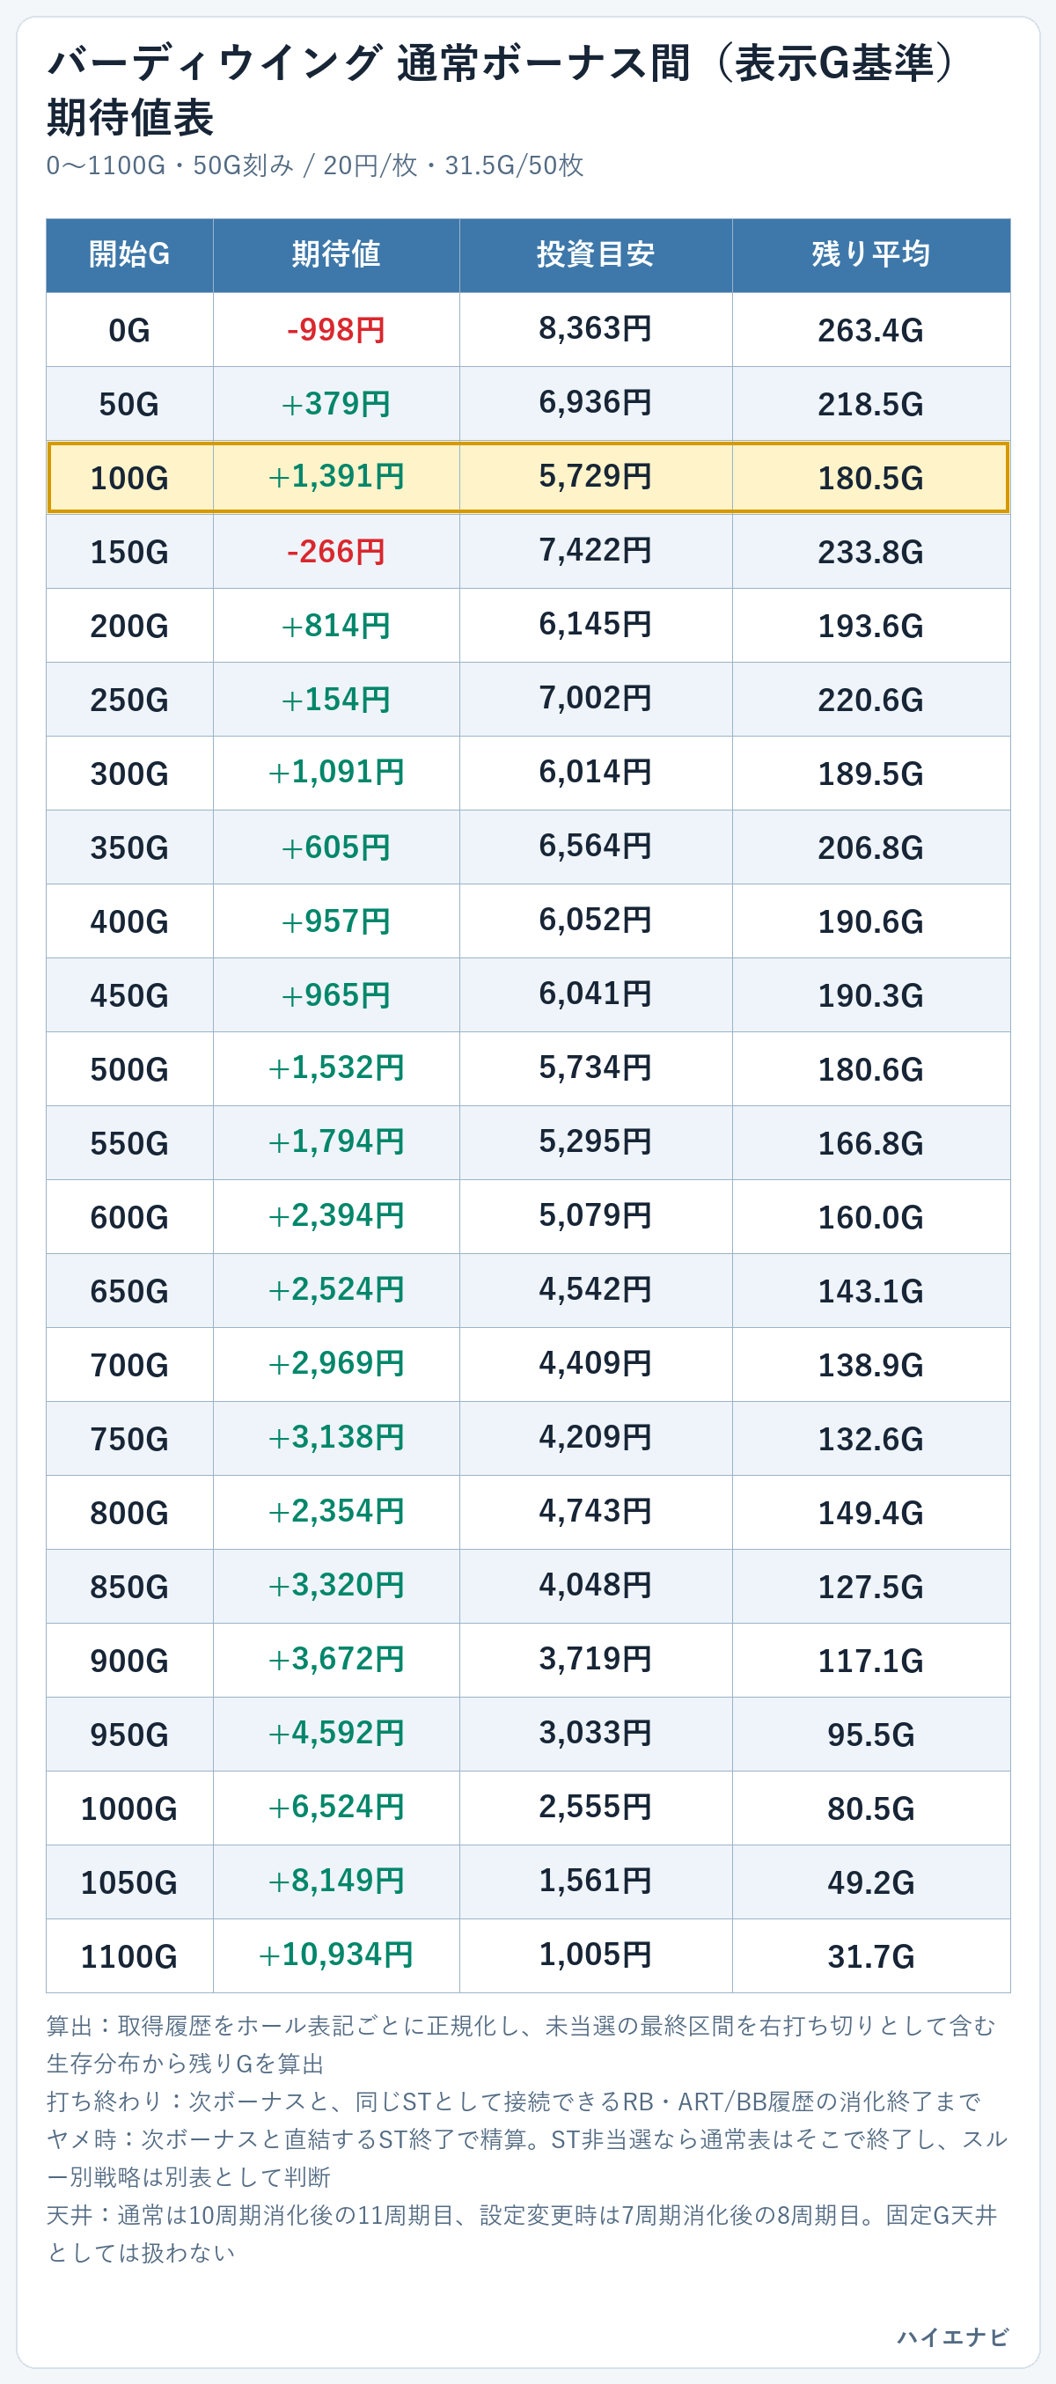1056x2384 pixels.
Task: Click the 5,079円 investment cell
Action: [x=596, y=1217]
